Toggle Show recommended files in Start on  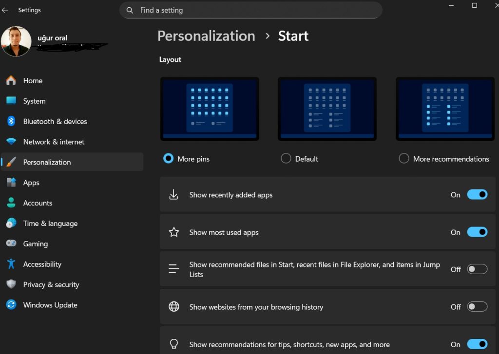point(477,269)
